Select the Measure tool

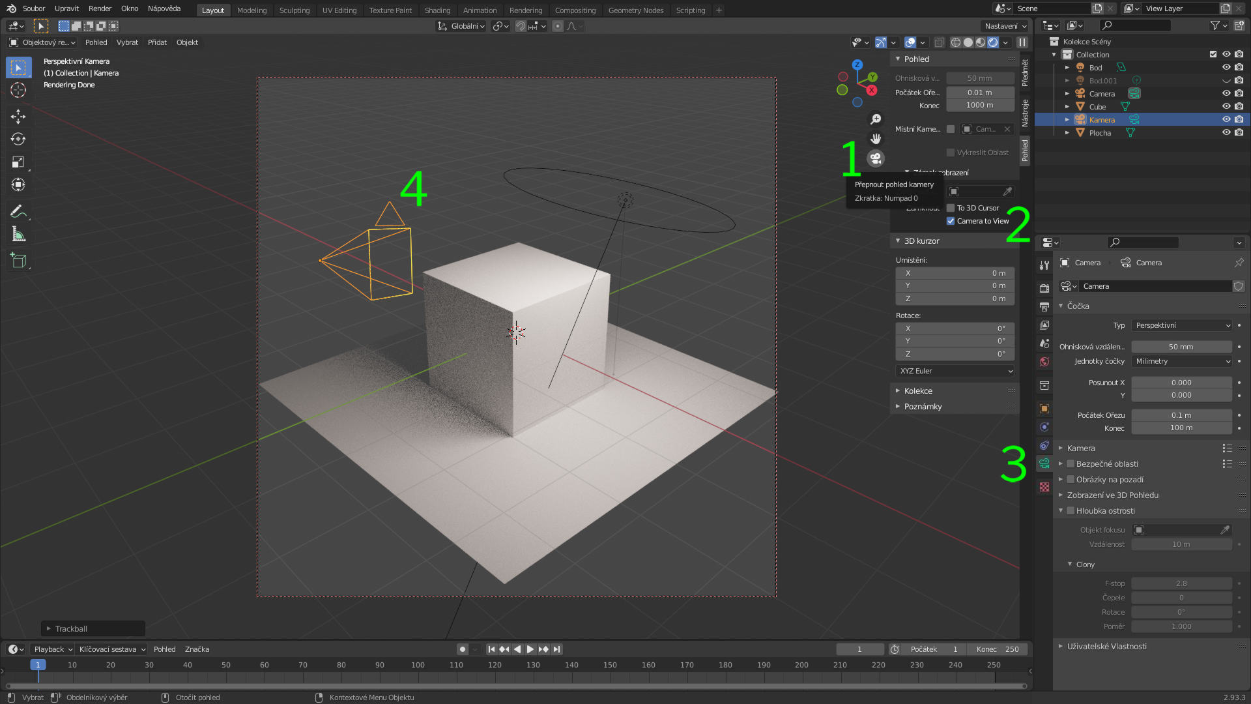[18, 235]
